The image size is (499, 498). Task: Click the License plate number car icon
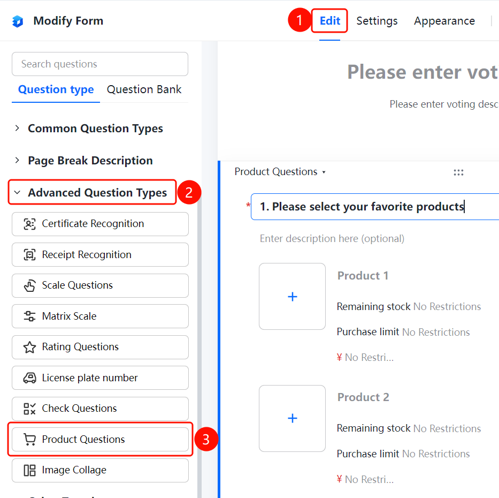click(x=29, y=378)
